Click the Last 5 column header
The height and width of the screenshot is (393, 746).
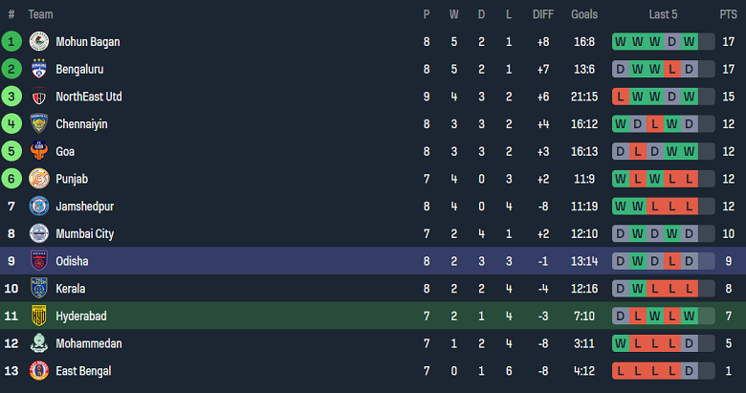click(x=663, y=14)
